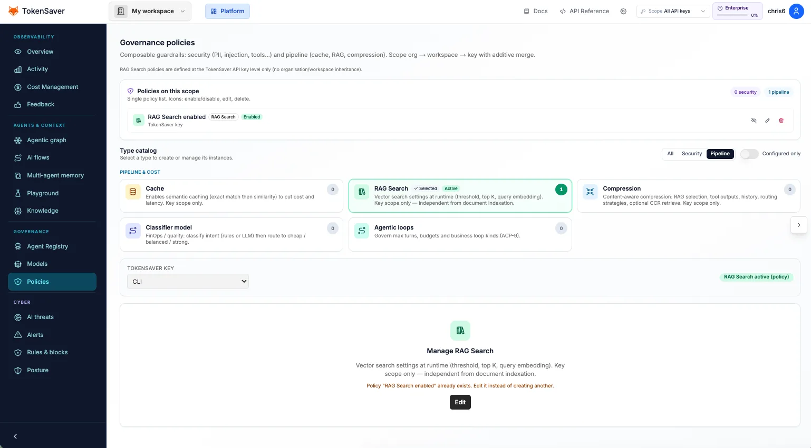Open the API Reference link
Screen dimensions: 811x448
click(584, 11)
